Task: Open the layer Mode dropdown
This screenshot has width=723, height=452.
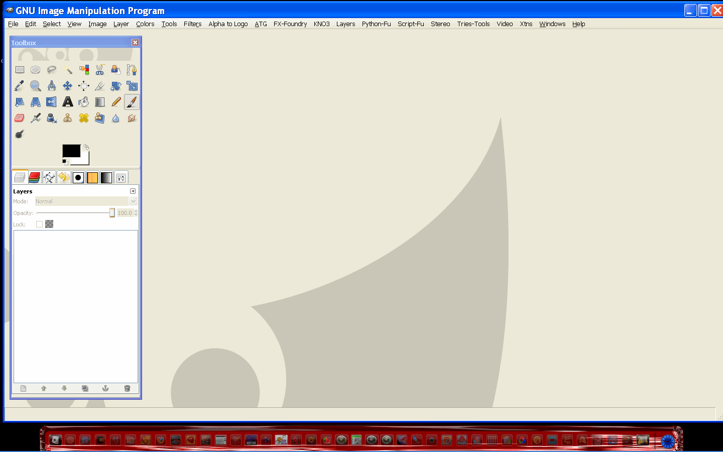Action: (86, 201)
